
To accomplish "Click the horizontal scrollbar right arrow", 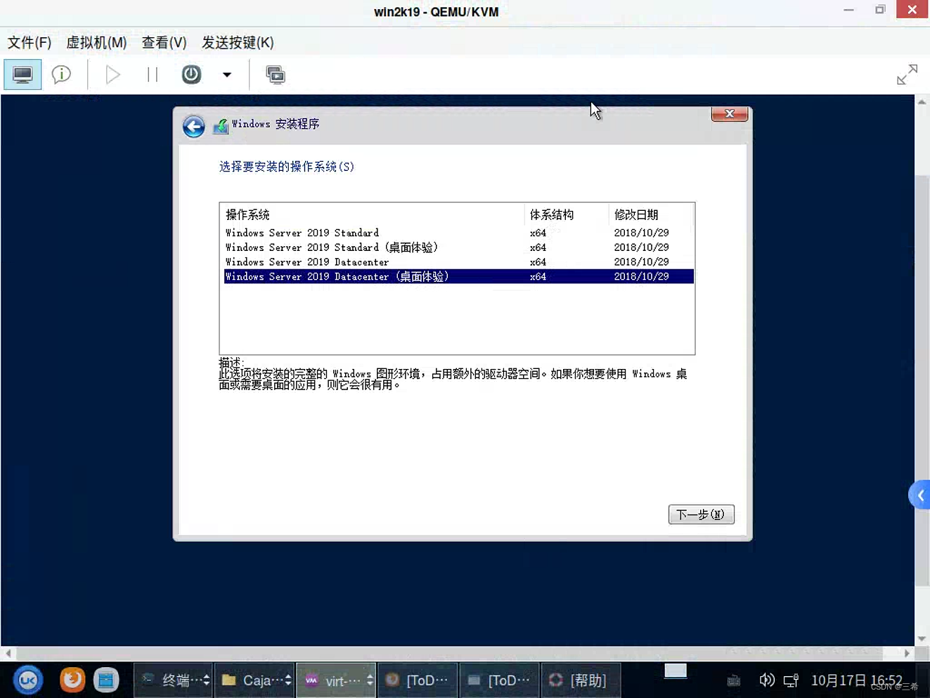I will tap(907, 653).
